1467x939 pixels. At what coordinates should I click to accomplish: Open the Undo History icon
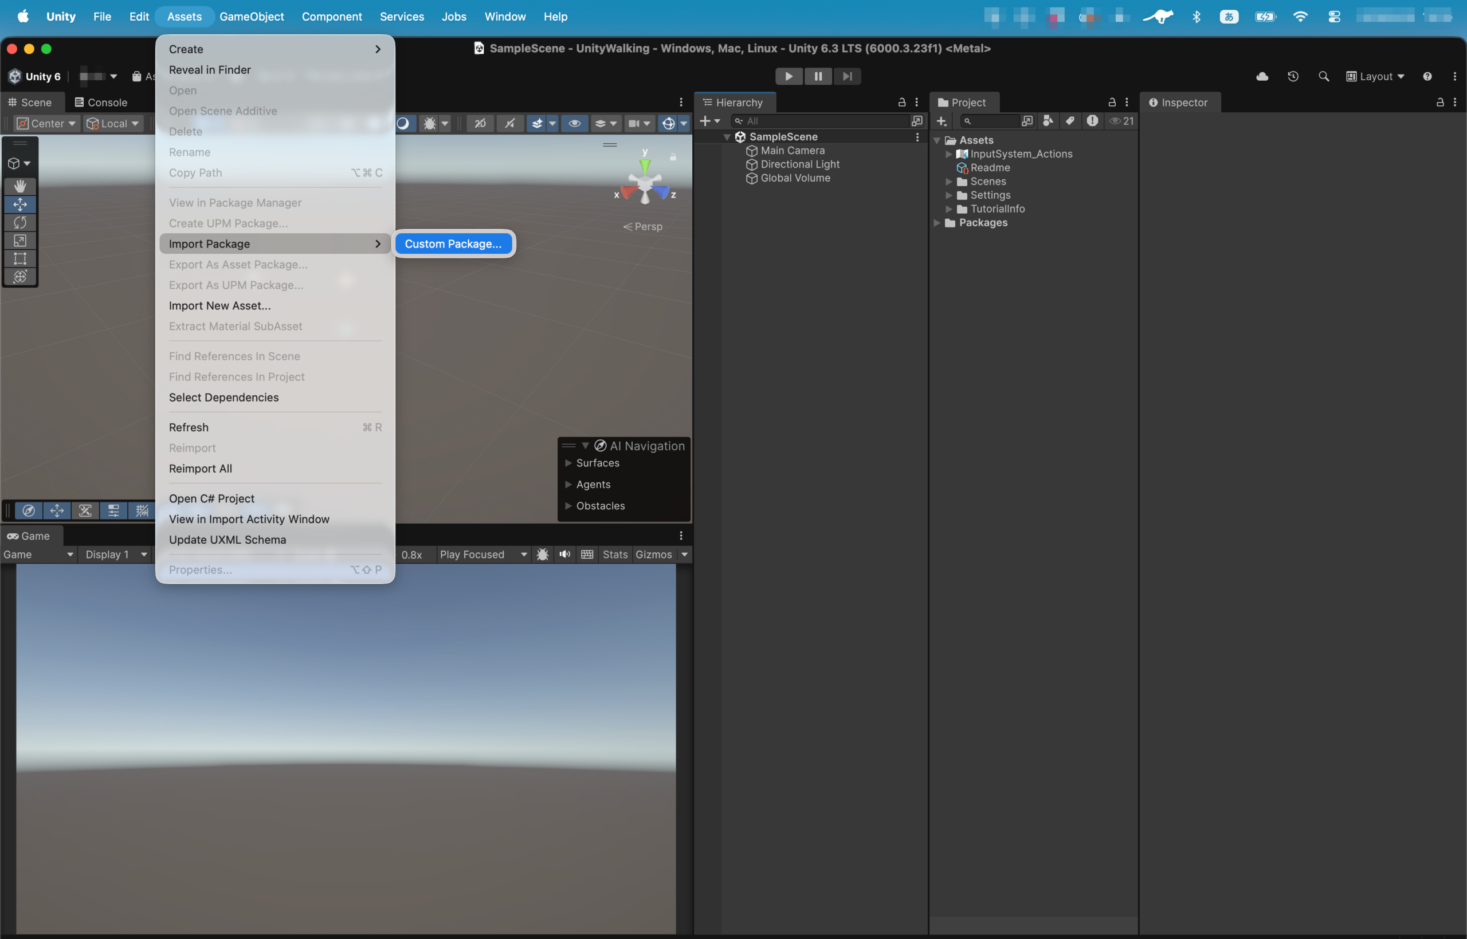click(1293, 76)
